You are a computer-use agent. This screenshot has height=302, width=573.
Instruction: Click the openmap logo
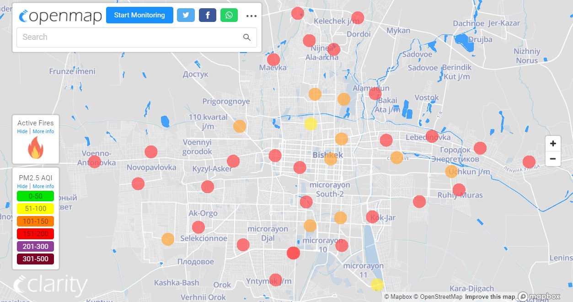[60, 16]
